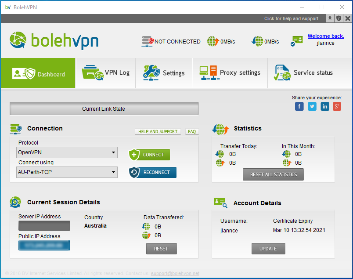
Task: Click In This Month download icon
Action: (286, 154)
